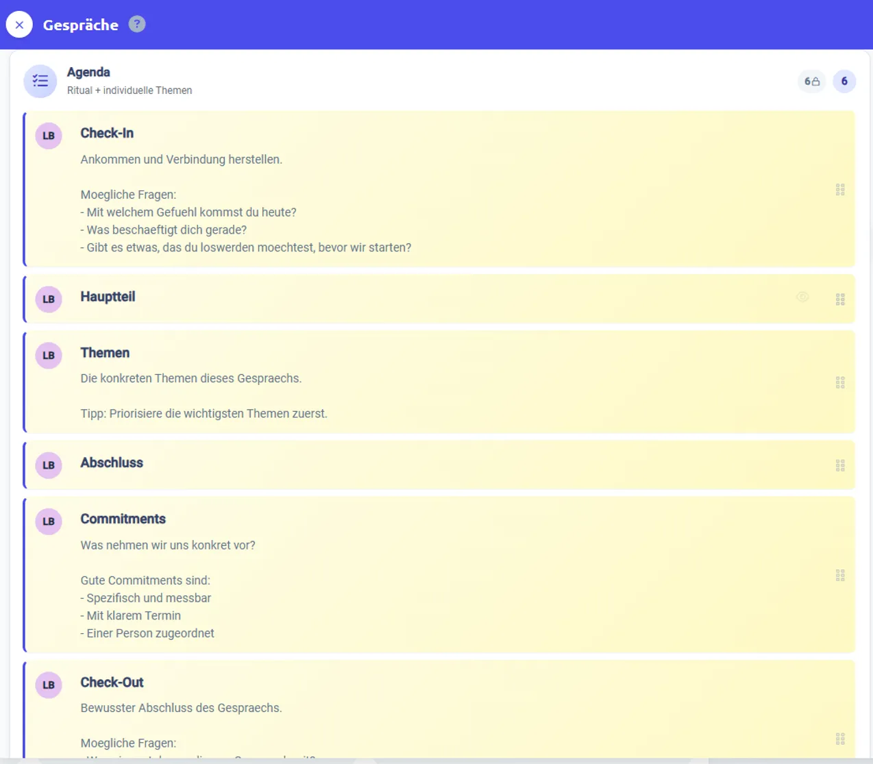This screenshot has height=764, width=873.
Task: Click the 'Tipp: Priorisiere die wichtigsten Themen' line
Action: [x=204, y=414]
